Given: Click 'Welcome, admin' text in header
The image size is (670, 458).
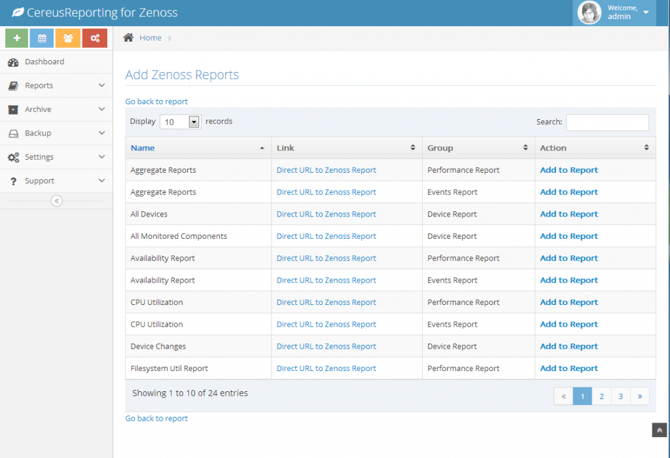Looking at the screenshot, I should click(623, 12).
